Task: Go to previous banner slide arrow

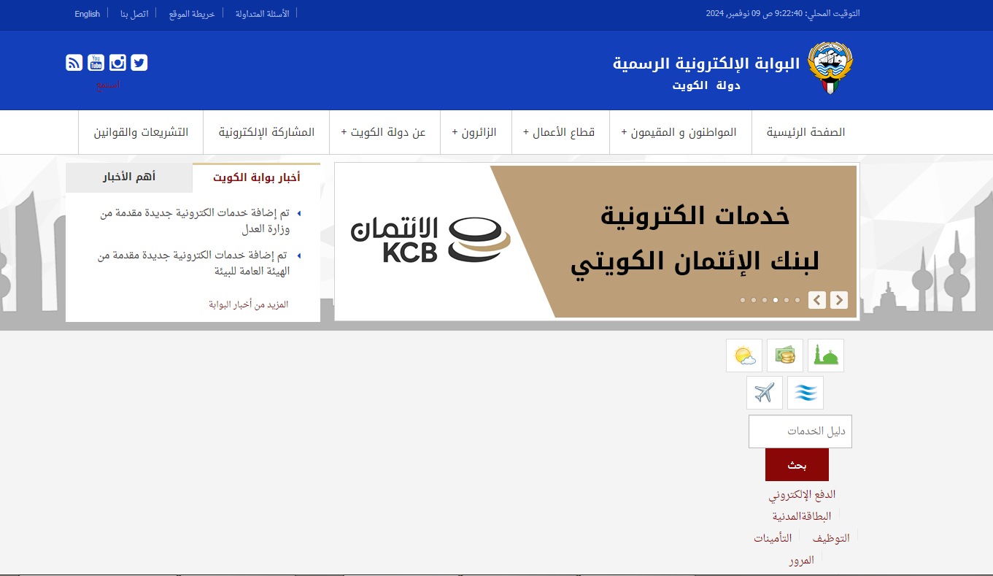Action: (x=817, y=300)
